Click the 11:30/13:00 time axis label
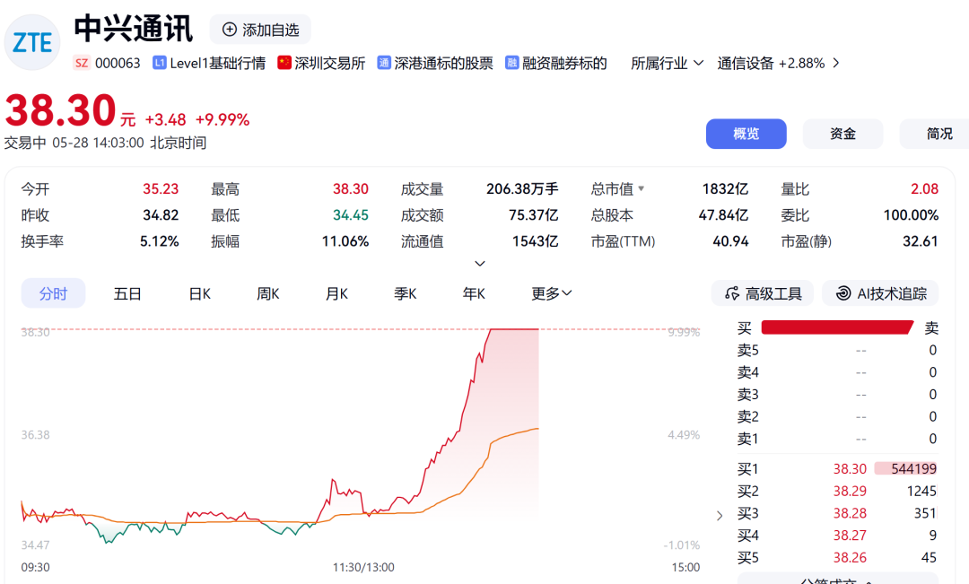Screen dimensions: 969x584 (363, 567)
